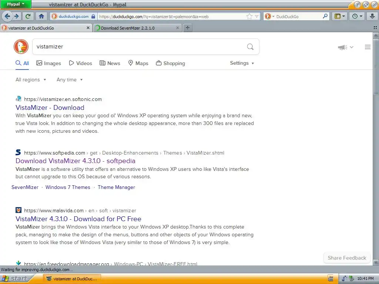This screenshot has height=284, width=379.
Task: Close the vistamizer at DuckDuckGo tab
Action: coord(88,28)
